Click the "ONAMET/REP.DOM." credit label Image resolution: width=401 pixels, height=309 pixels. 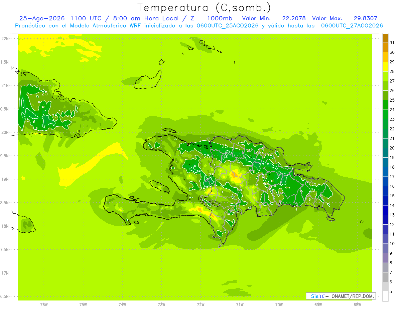tap(353, 296)
